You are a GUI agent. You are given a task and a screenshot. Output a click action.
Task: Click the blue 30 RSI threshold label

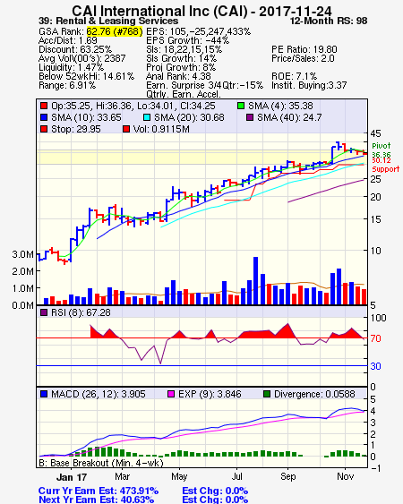click(x=375, y=366)
